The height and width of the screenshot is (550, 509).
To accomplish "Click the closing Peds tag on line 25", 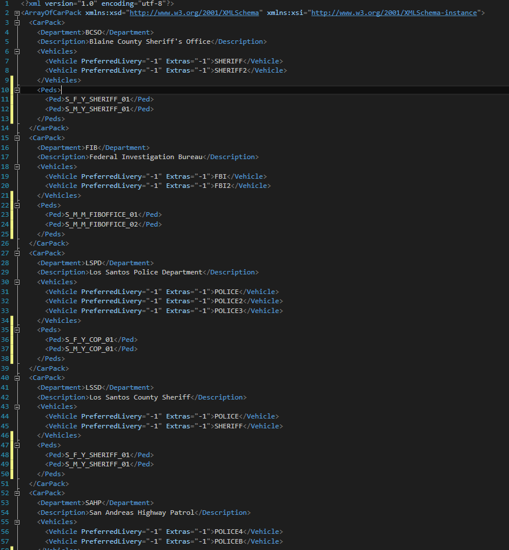I will (x=51, y=234).
